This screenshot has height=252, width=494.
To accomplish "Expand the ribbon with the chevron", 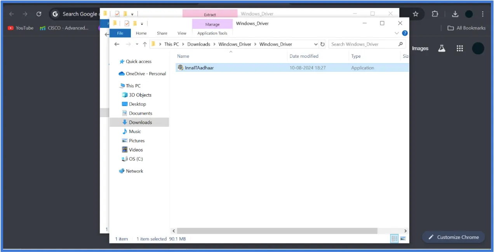I will point(397,33).
